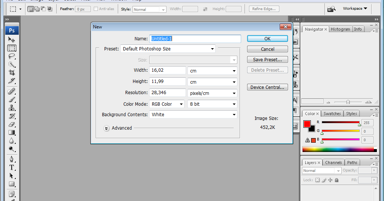Toggle Lock position in Layers panel
The width and height of the screenshot is (384, 201).
(x=330, y=180)
